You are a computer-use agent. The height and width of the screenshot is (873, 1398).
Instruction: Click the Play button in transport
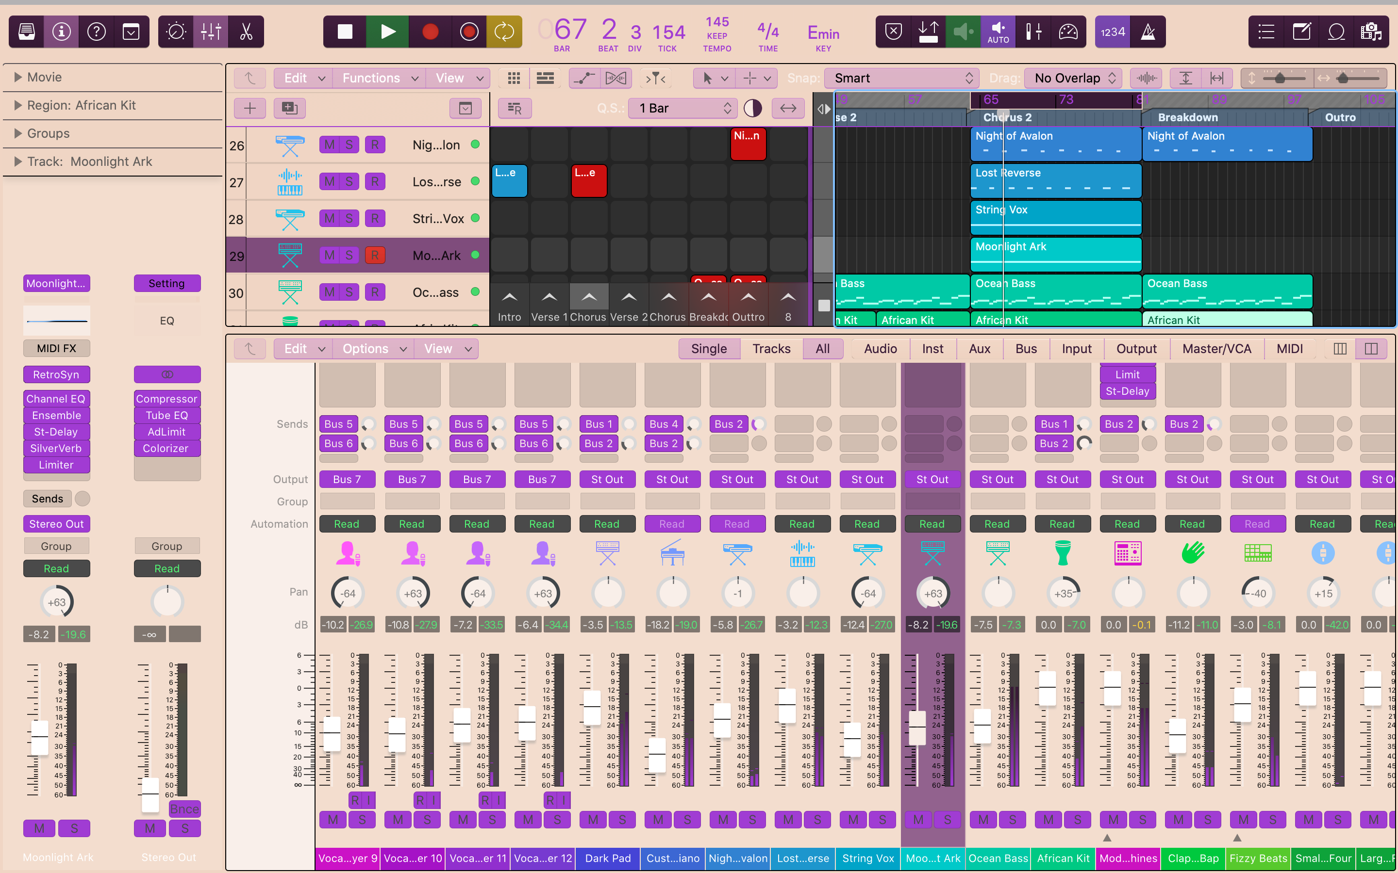tap(388, 32)
